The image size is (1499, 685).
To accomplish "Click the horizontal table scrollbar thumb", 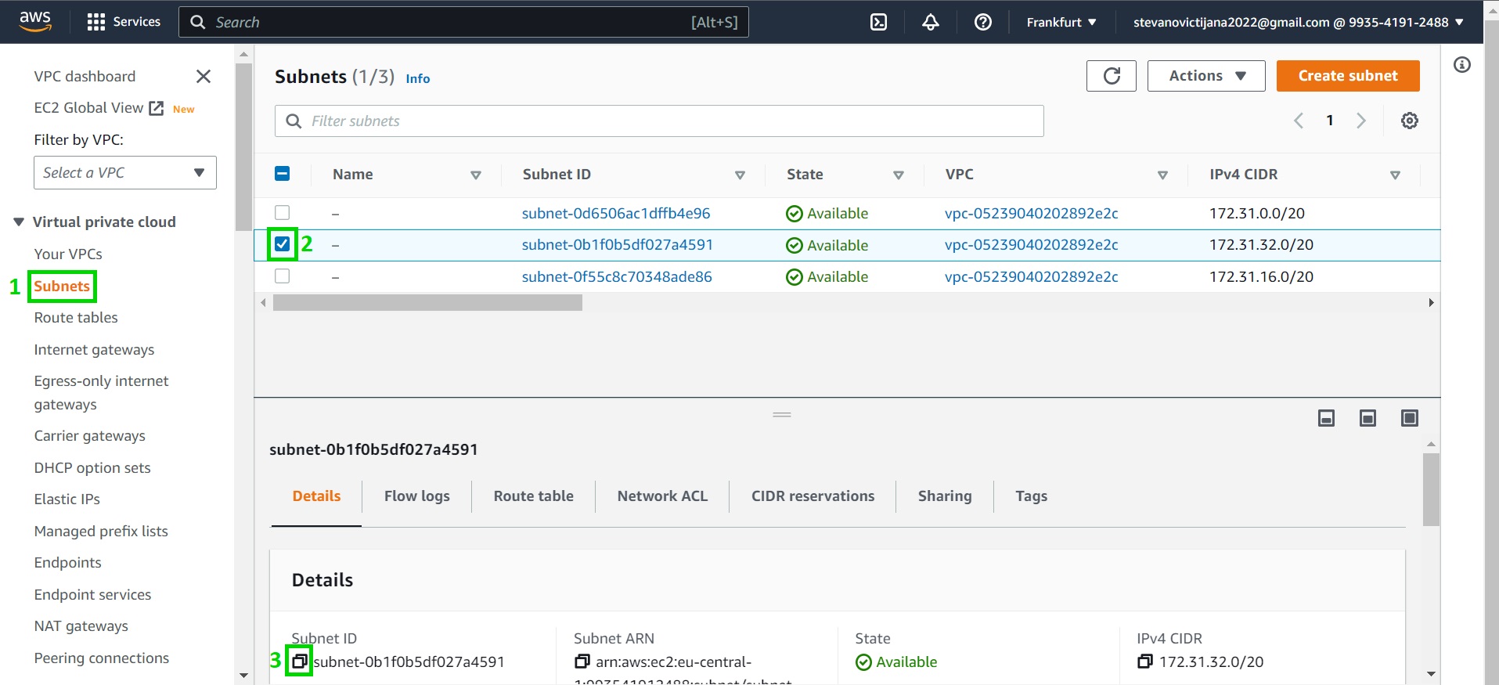I will pos(427,303).
